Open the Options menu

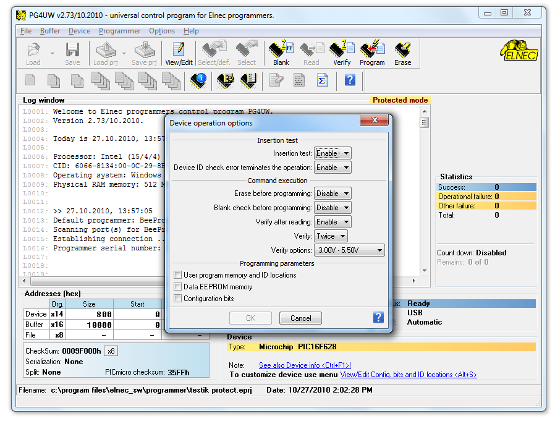[x=162, y=31]
